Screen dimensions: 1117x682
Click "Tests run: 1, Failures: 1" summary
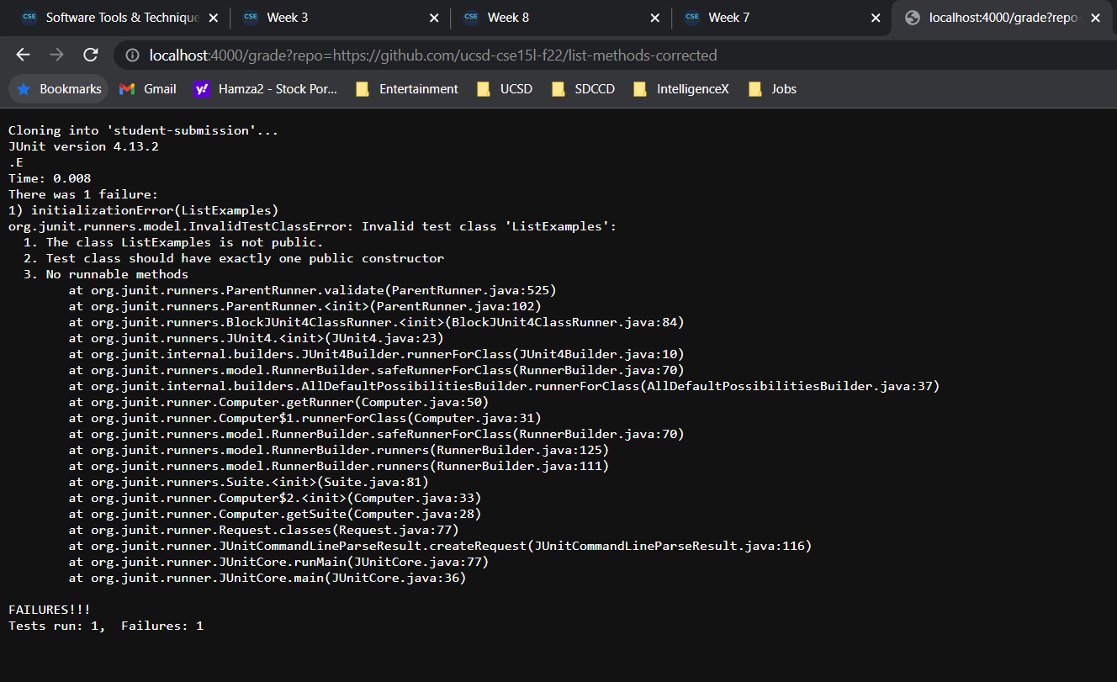(x=106, y=626)
